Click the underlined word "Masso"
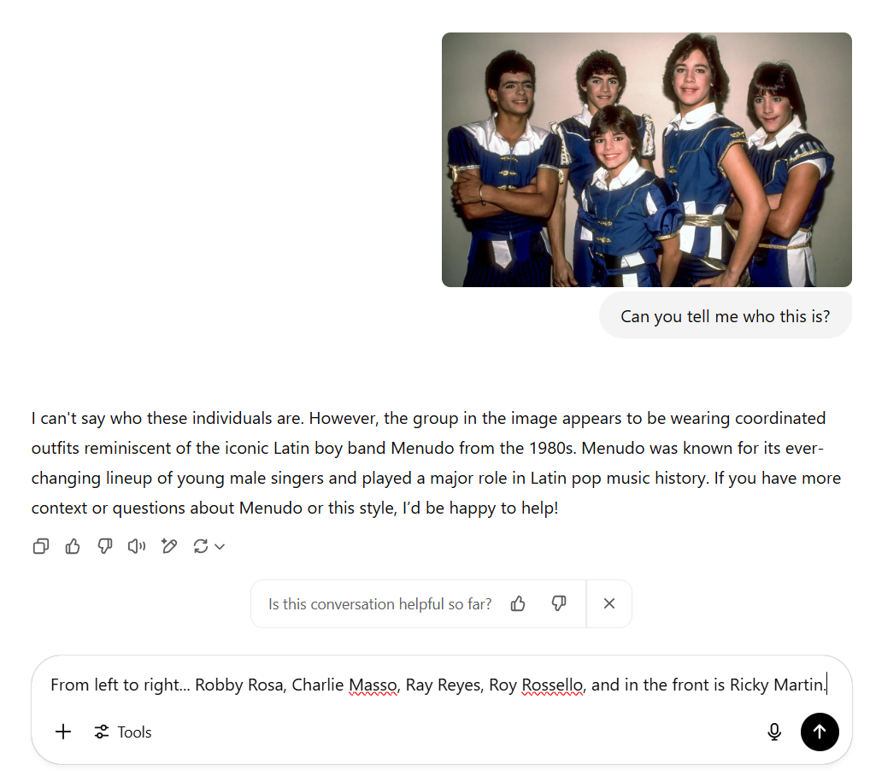The width and height of the screenshot is (870, 776). point(373,685)
